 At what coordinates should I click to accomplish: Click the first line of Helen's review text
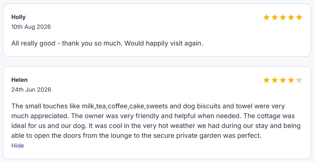pos(148,106)
